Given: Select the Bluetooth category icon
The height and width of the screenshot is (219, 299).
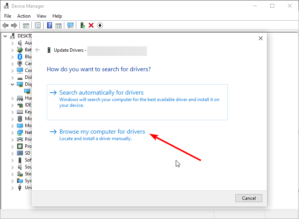Looking at the screenshot, I should pos(20,57).
